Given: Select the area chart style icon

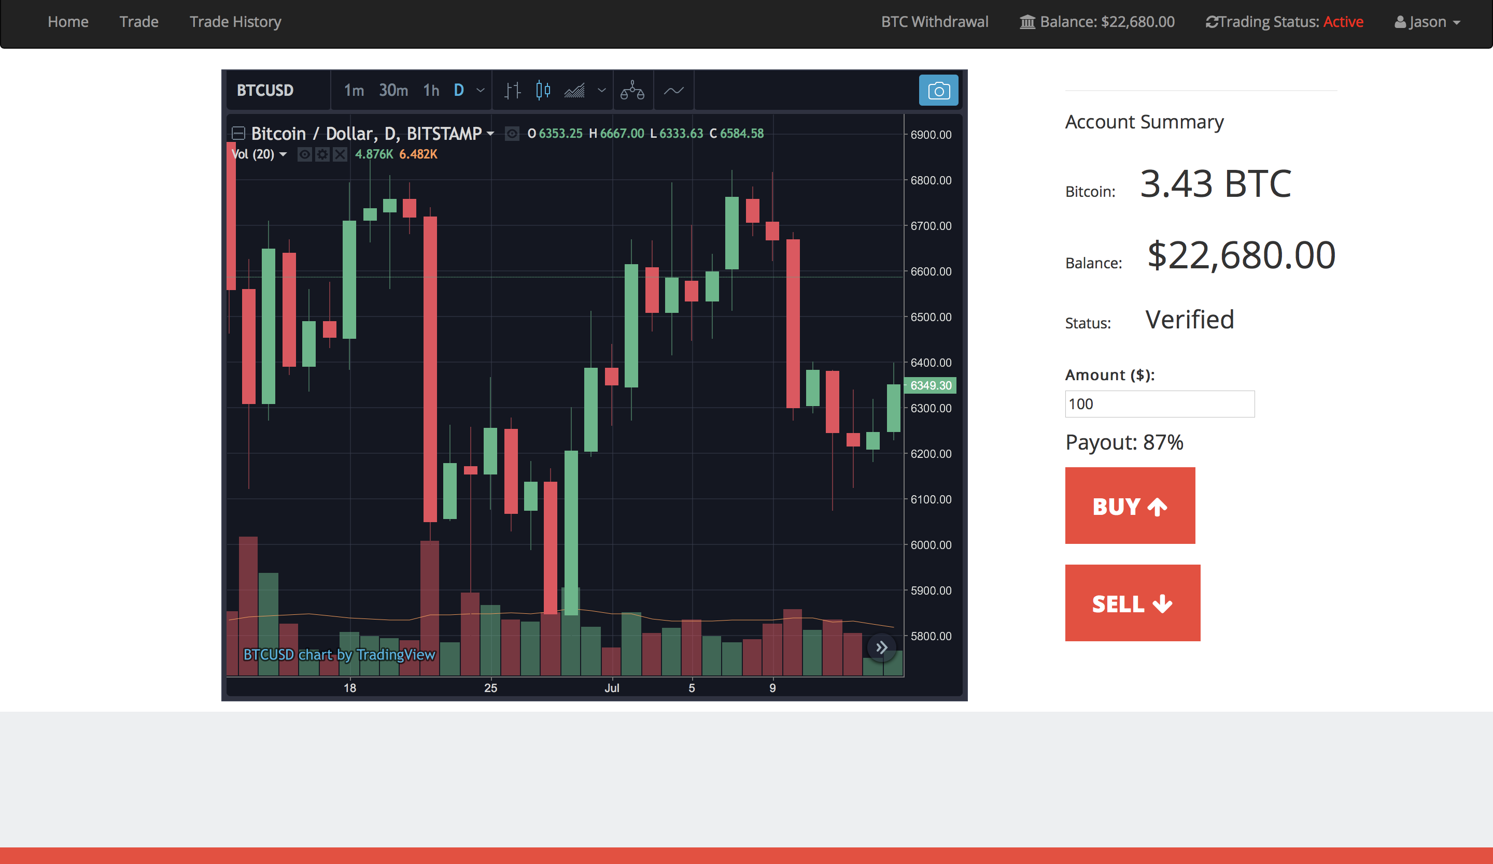Looking at the screenshot, I should [574, 91].
